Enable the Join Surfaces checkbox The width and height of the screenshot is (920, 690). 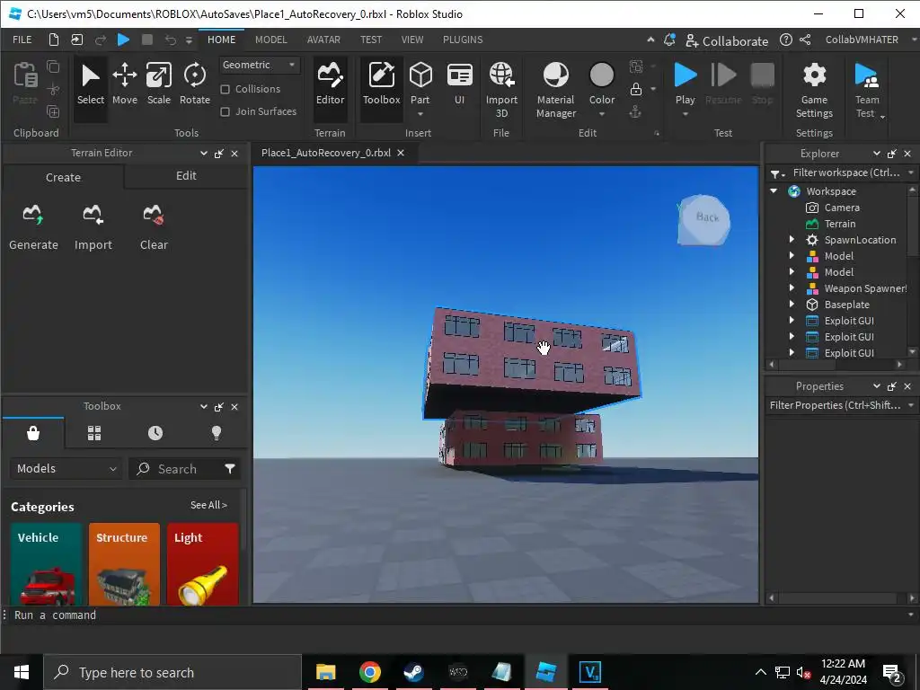pyautogui.click(x=225, y=111)
